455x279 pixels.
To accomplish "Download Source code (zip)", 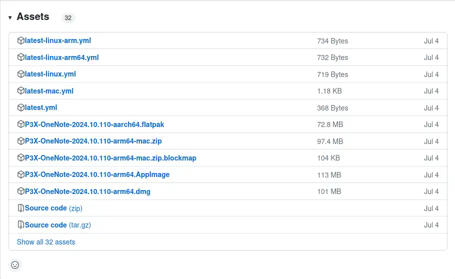I will (x=53, y=208).
